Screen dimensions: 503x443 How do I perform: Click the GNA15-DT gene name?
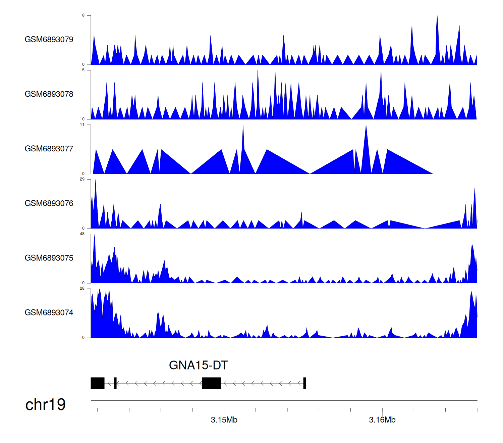pyautogui.click(x=198, y=365)
